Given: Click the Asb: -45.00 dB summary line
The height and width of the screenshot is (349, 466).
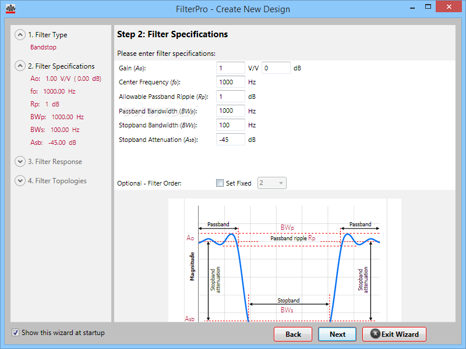Looking at the screenshot, I should [53, 143].
